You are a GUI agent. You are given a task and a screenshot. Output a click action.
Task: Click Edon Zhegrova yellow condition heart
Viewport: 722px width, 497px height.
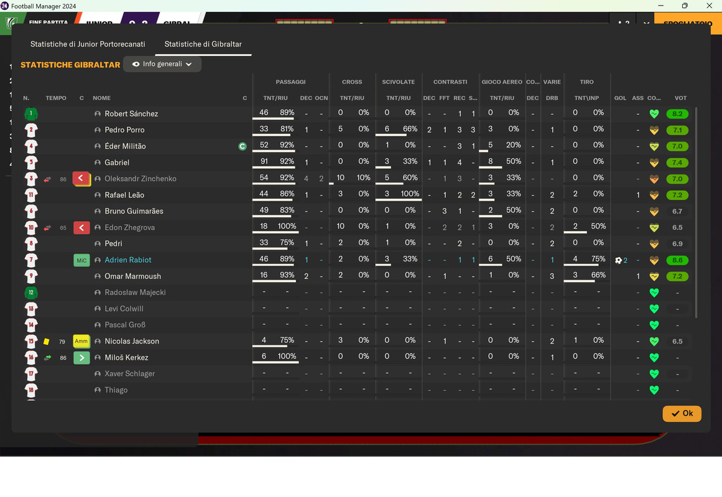654,227
